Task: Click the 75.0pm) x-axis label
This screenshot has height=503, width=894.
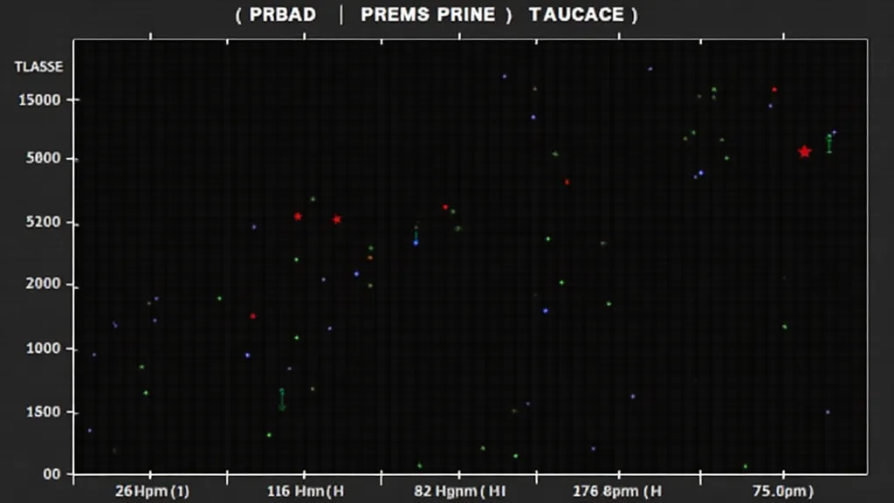Action: pos(783,491)
